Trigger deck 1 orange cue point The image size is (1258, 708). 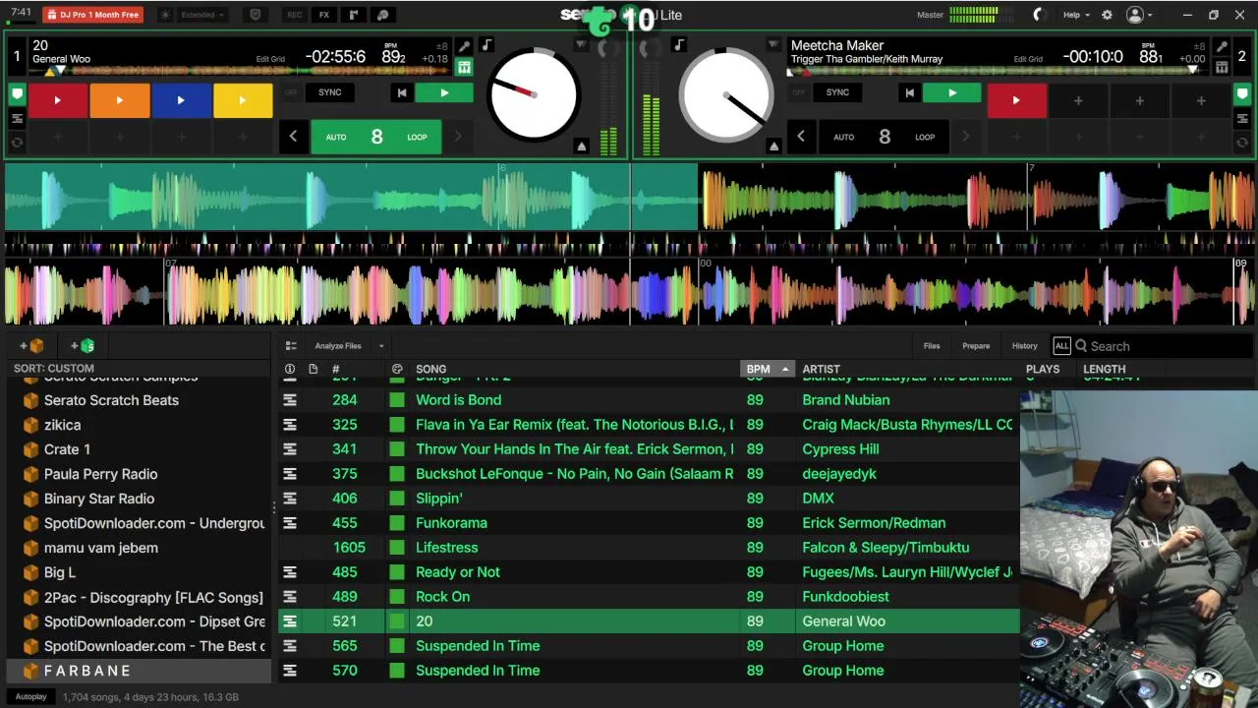point(119,100)
